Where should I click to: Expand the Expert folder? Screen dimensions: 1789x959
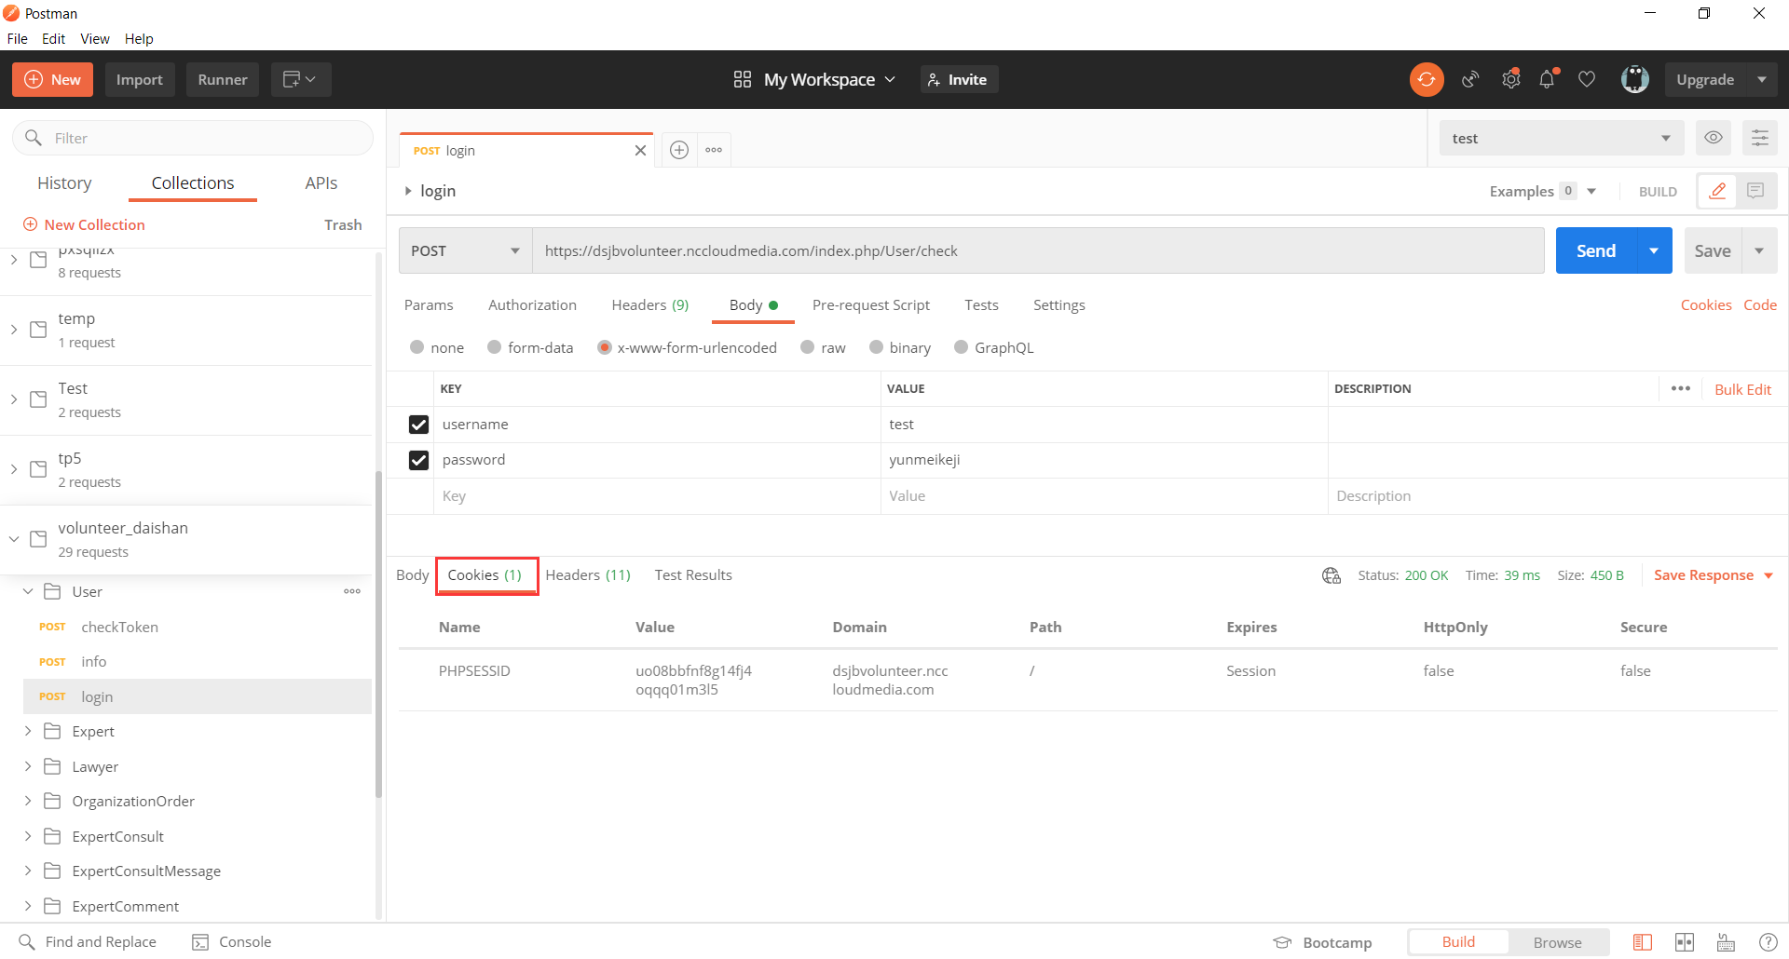point(28,731)
